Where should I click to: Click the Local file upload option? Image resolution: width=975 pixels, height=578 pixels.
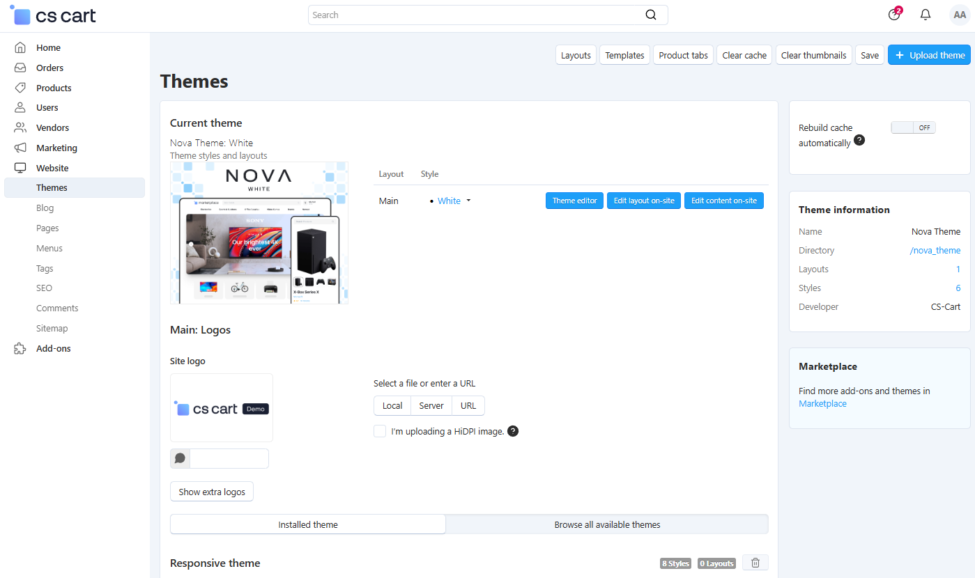tap(392, 405)
